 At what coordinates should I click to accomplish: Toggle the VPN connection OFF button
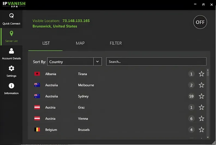coord(200,22)
